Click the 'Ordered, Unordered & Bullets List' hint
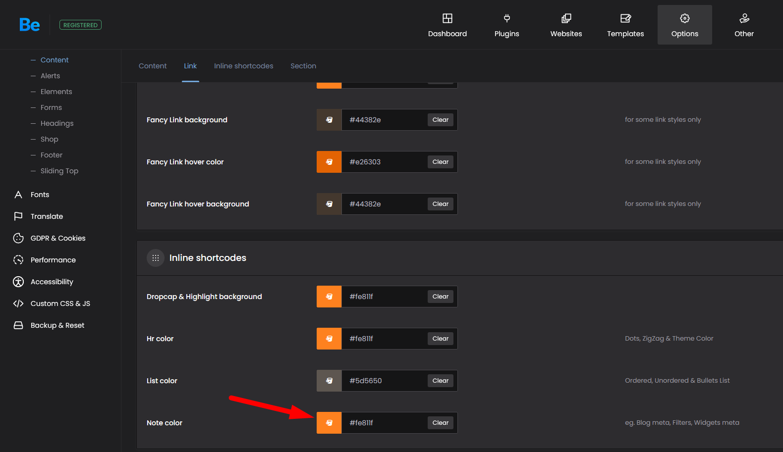Image resolution: width=783 pixels, height=452 pixels. coord(677,381)
